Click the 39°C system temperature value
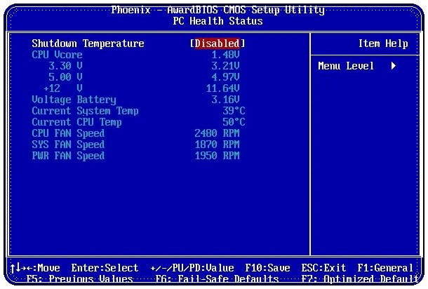This screenshot has height=289, width=428. tap(234, 111)
